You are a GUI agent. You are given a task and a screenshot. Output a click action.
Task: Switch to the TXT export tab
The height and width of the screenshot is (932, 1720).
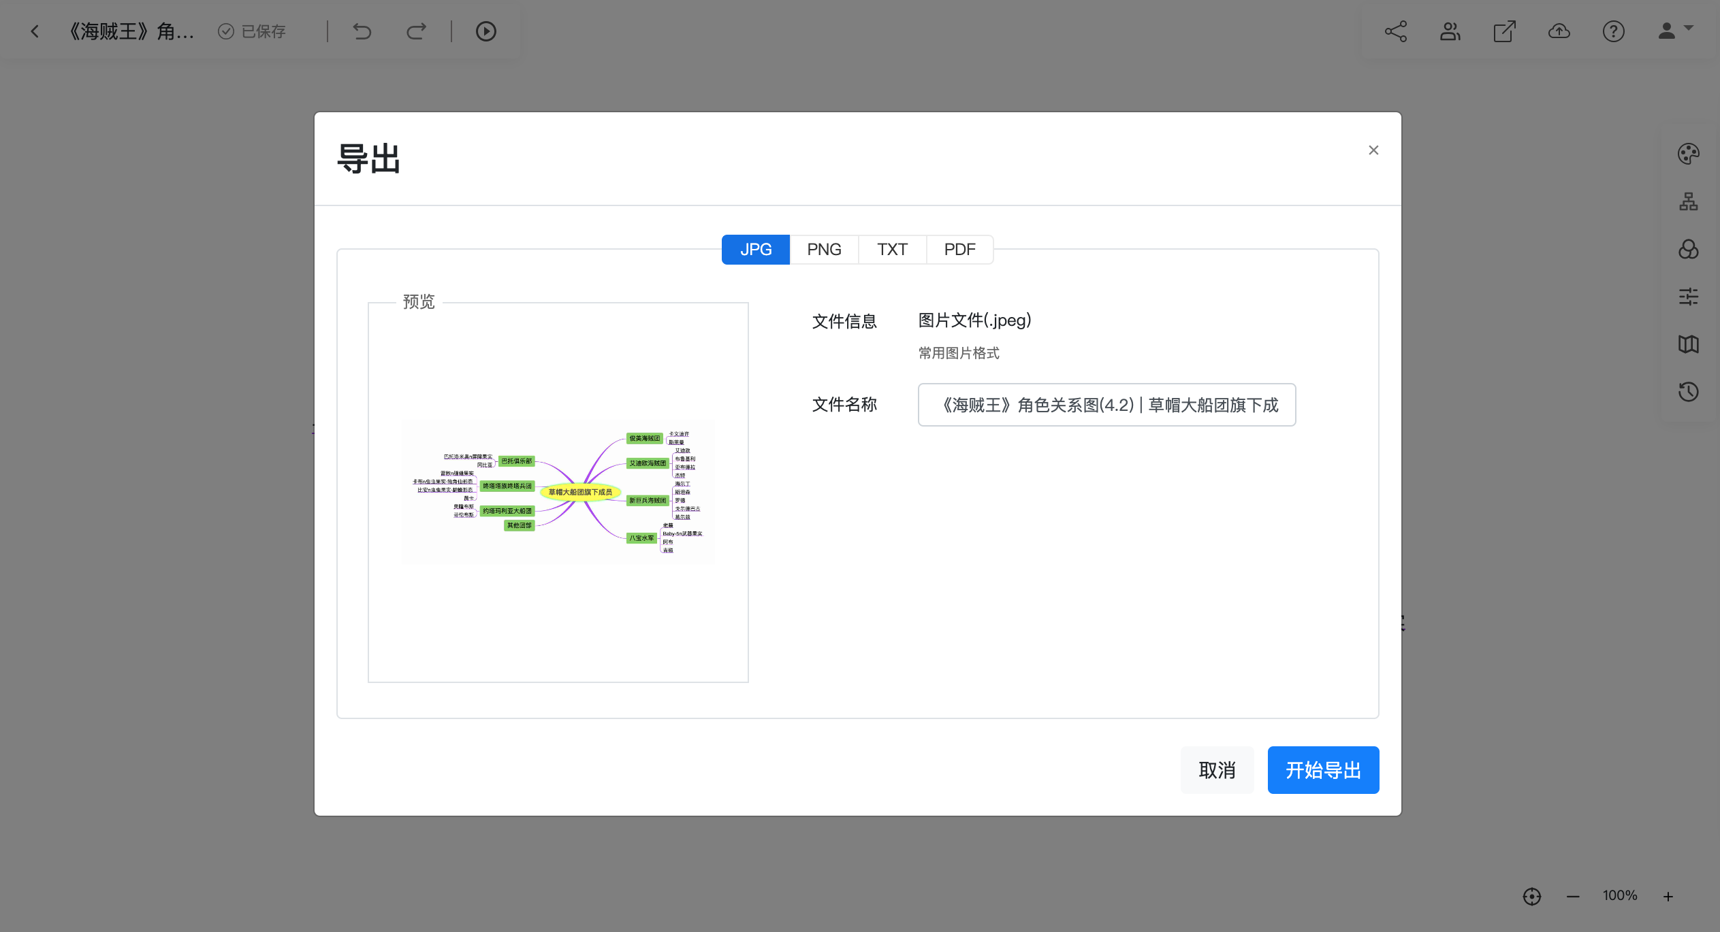point(892,250)
